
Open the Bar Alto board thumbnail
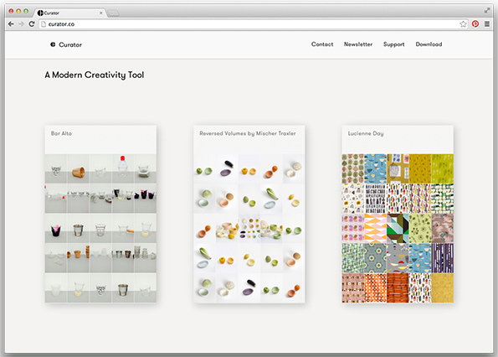click(100, 214)
